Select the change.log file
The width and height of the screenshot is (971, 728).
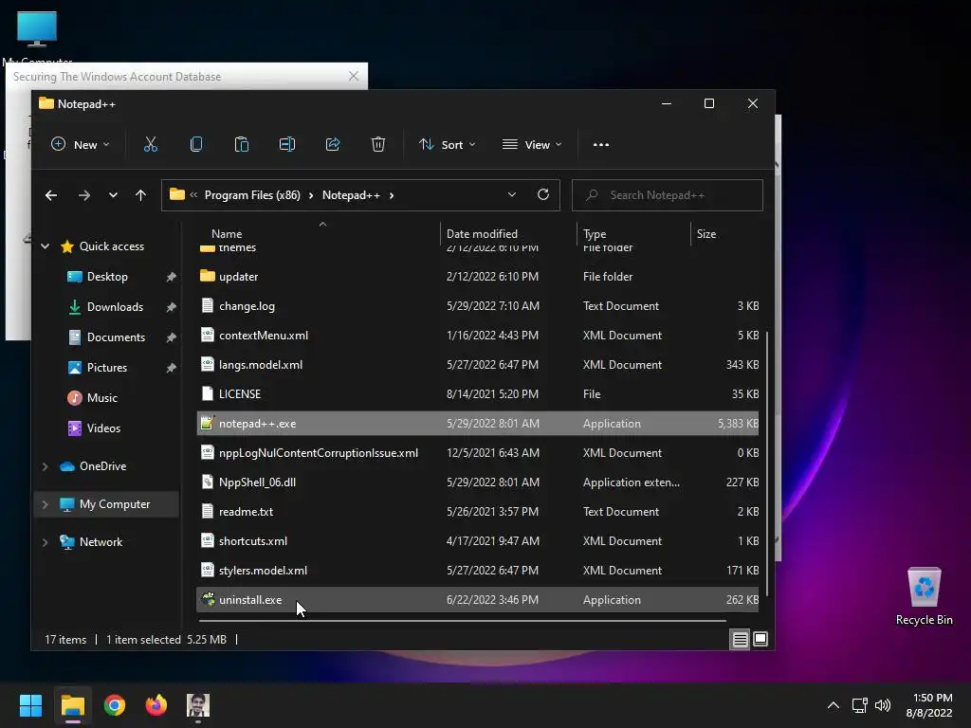(x=478, y=306)
